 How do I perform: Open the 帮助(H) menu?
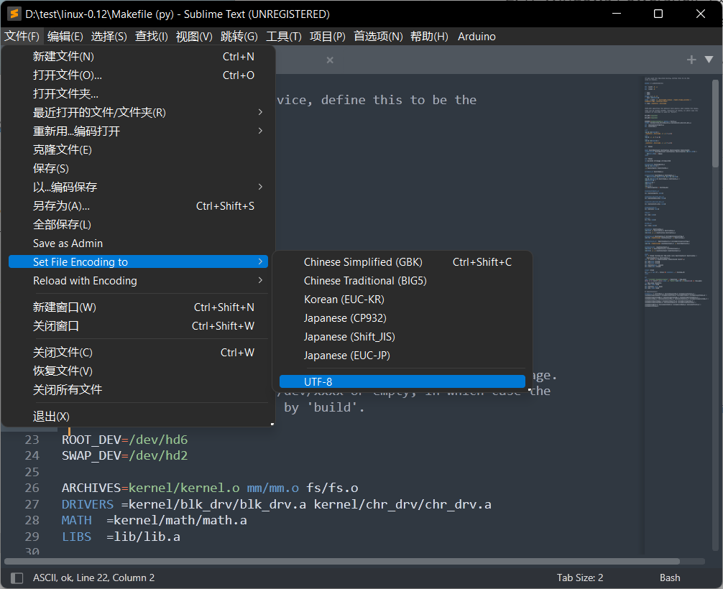[x=429, y=37]
